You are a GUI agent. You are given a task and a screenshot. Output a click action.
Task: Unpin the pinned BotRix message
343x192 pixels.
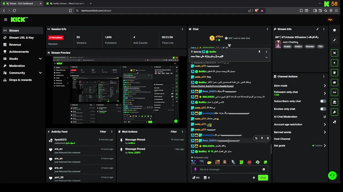[259, 52]
